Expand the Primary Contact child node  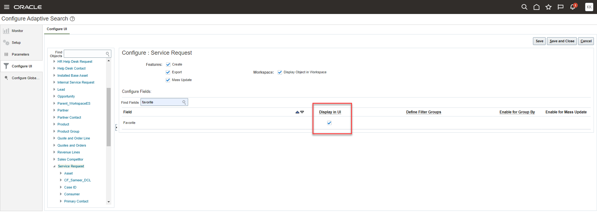pos(61,201)
